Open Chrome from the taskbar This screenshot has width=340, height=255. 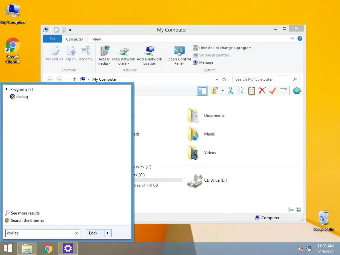click(47, 248)
